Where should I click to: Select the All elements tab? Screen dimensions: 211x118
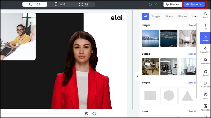(145, 16)
